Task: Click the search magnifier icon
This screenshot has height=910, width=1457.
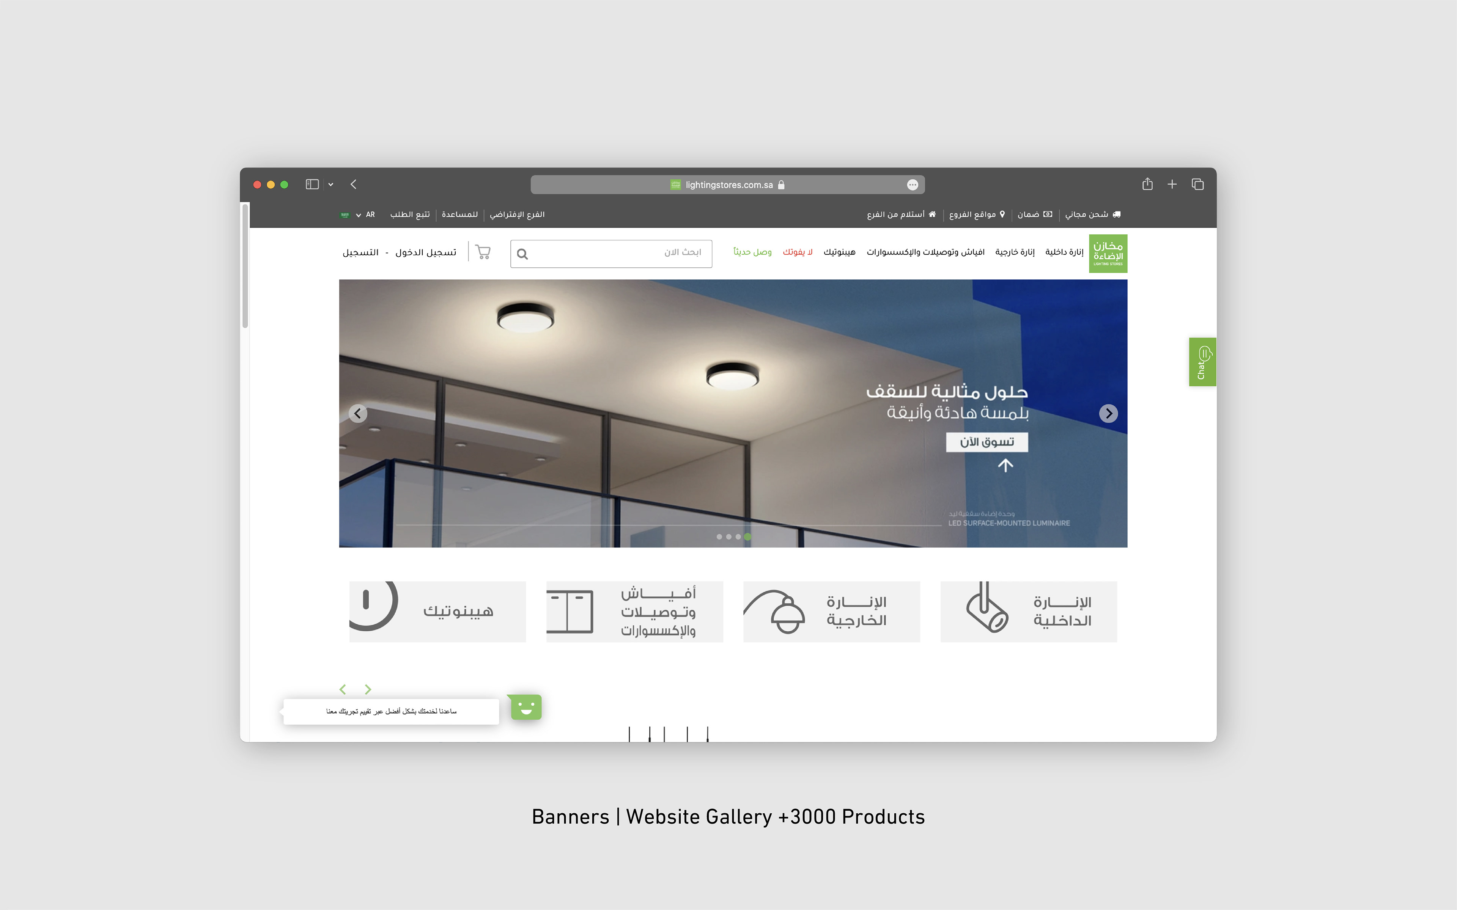Action: click(x=522, y=254)
